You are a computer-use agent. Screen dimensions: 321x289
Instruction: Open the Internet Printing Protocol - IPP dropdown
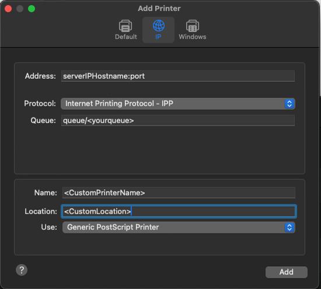click(178, 104)
